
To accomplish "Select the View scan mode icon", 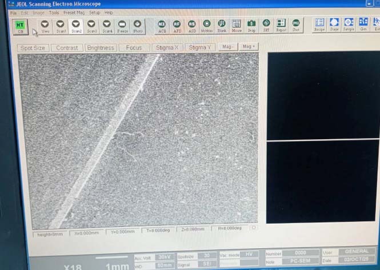I will click(x=45, y=26).
